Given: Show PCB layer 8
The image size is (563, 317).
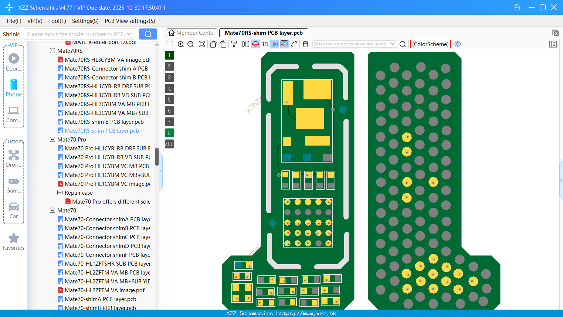Looking at the screenshot, I should (169, 133).
